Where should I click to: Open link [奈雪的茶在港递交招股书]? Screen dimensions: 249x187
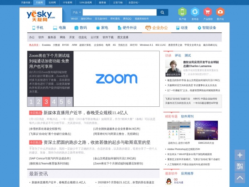coord(45,129)
